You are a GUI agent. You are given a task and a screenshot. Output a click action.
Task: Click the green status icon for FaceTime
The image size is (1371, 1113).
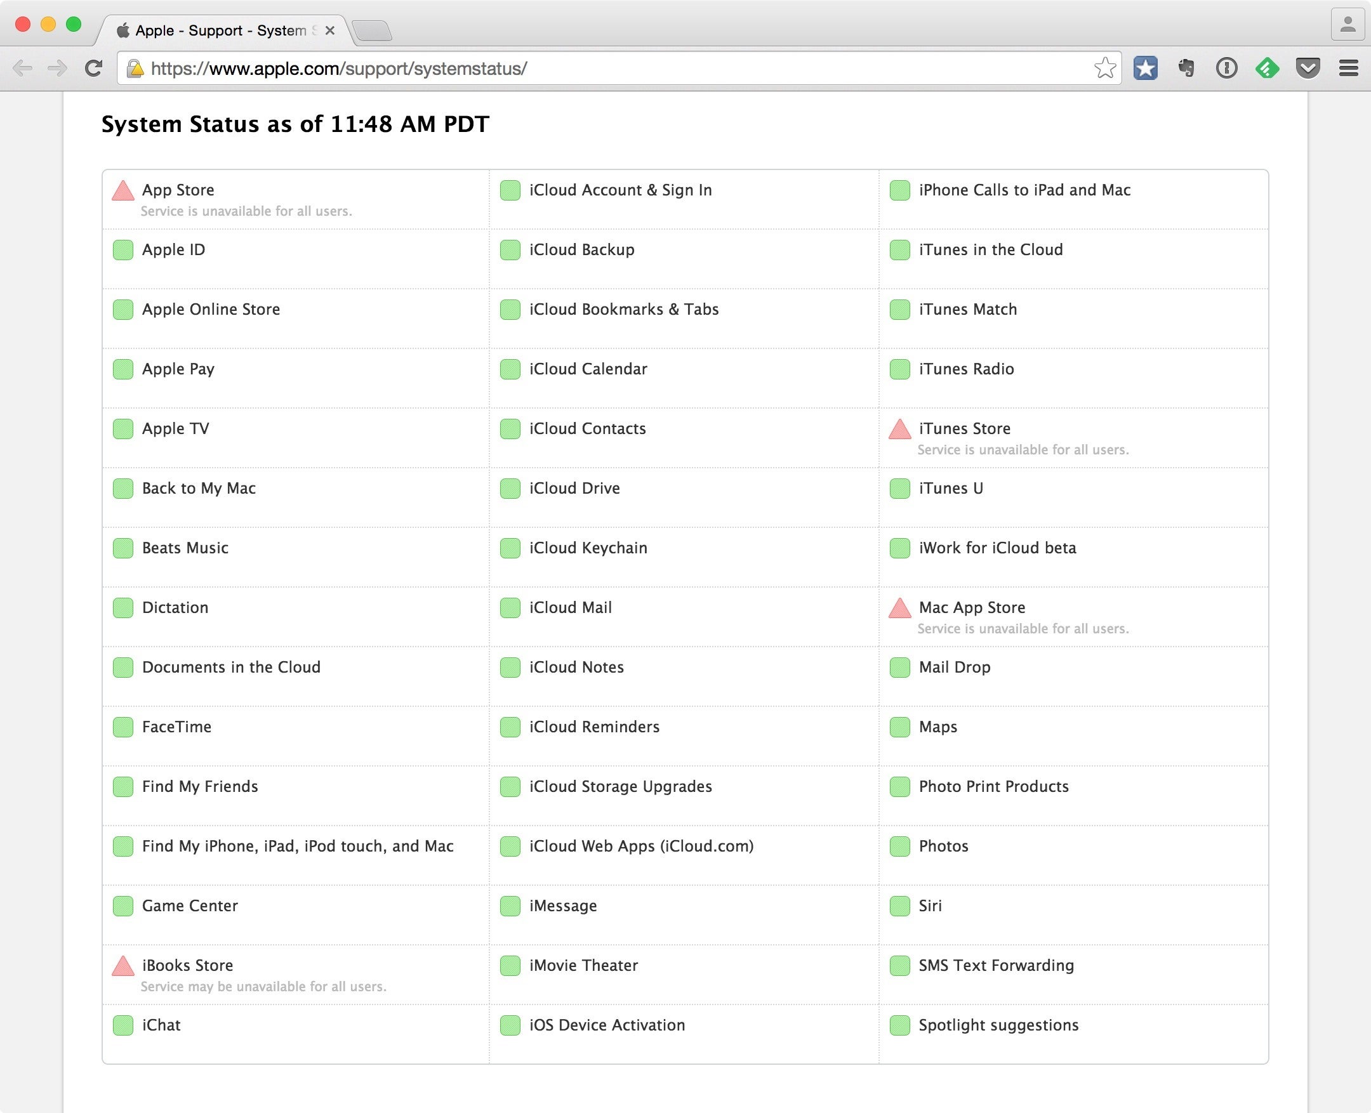pos(123,727)
